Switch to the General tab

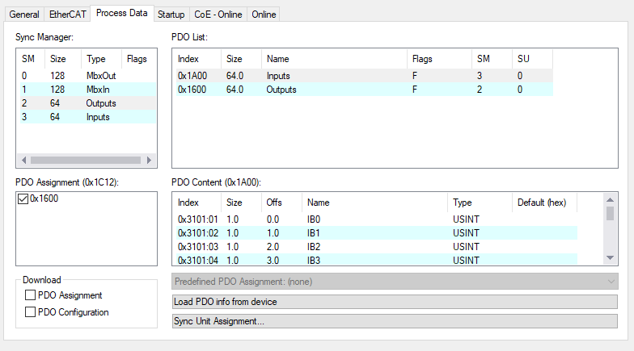[x=24, y=15]
